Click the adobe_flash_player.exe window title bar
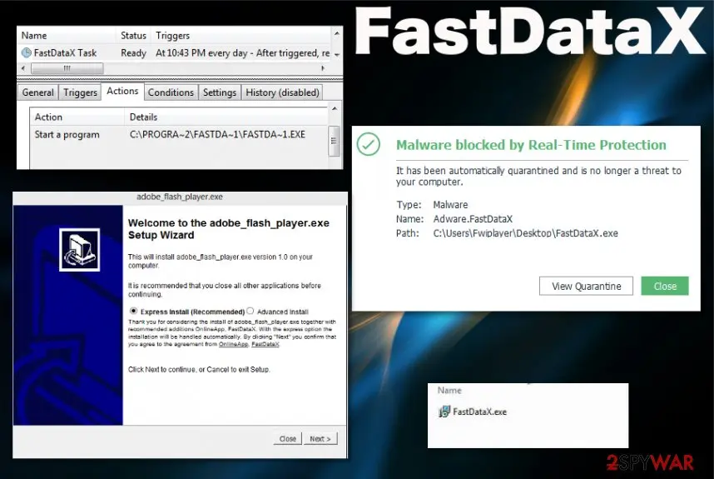The width and height of the screenshot is (714, 479). pos(180,197)
